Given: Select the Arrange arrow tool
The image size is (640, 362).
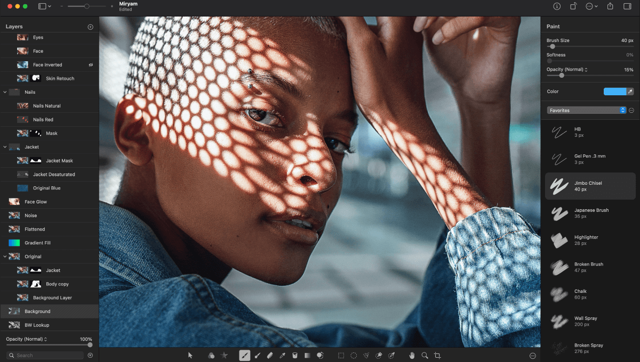Looking at the screenshot, I should (x=190, y=355).
